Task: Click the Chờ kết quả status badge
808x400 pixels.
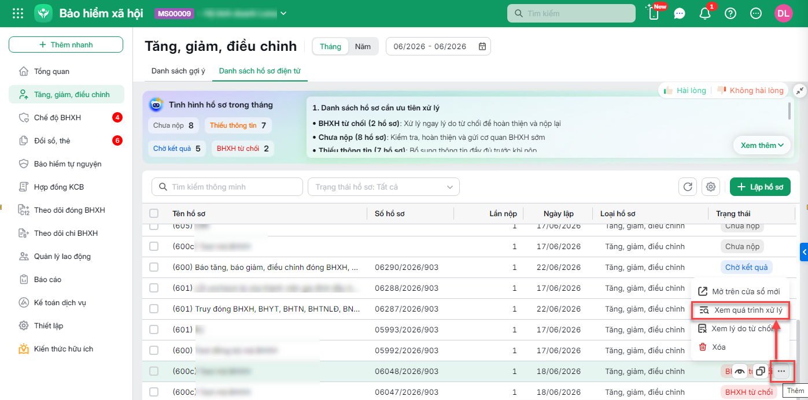Action: (746, 267)
